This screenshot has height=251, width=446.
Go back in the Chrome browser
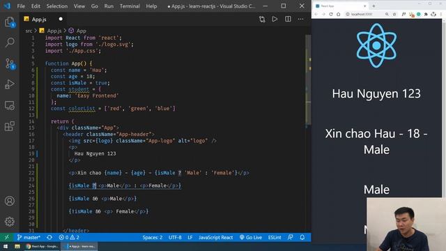pos(316,14)
